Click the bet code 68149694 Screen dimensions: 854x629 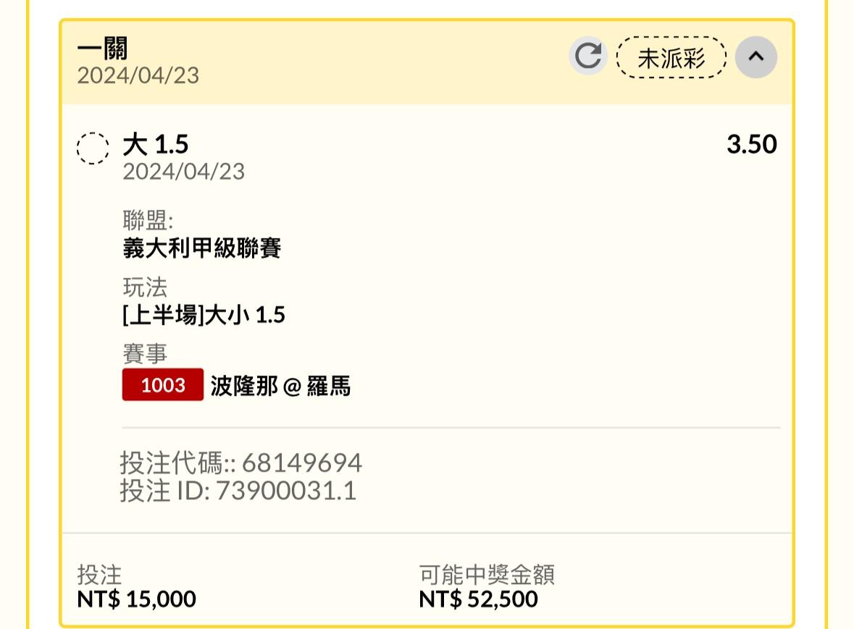[x=302, y=463]
